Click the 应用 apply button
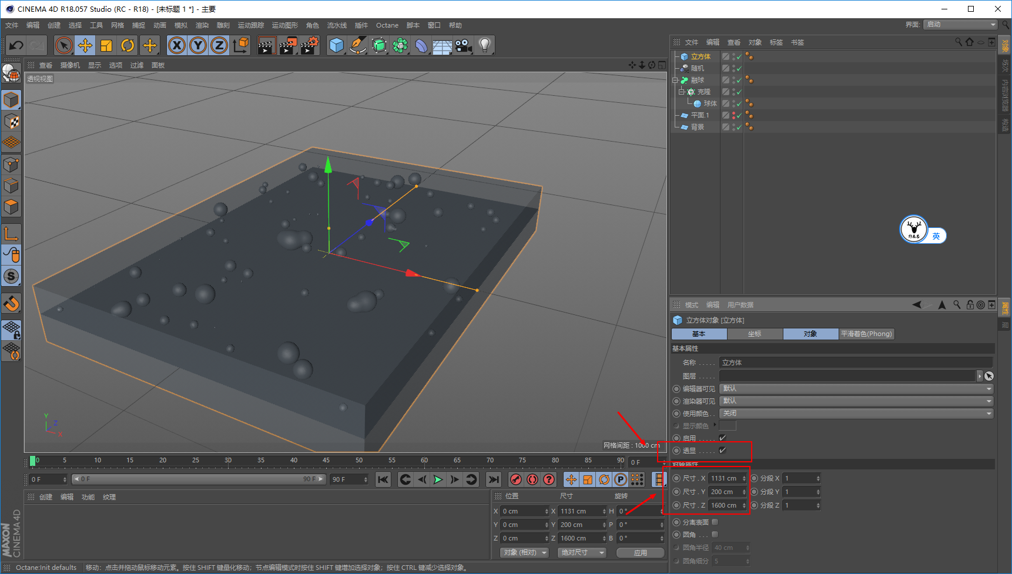Screen dimensions: 1012x574 pyautogui.click(x=641, y=552)
